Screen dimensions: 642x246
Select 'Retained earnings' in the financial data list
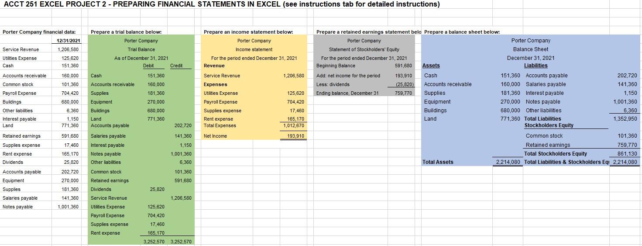pos(21,136)
